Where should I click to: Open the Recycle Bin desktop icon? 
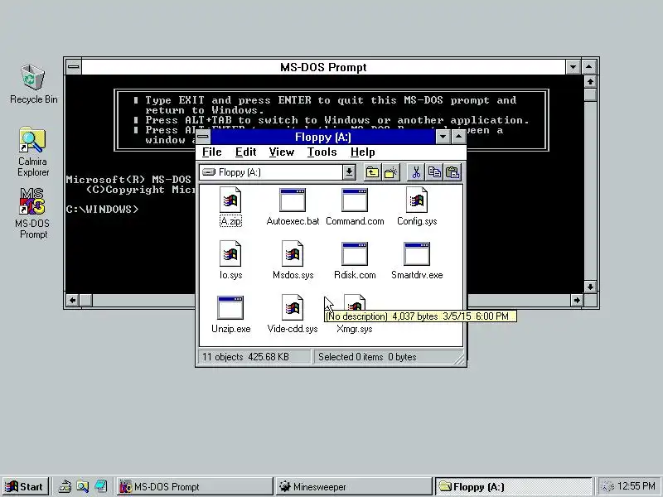[x=32, y=77]
